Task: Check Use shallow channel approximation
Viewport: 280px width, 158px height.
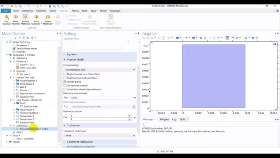Action: click(65, 89)
